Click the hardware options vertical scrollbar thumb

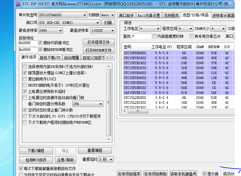point(109,102)
